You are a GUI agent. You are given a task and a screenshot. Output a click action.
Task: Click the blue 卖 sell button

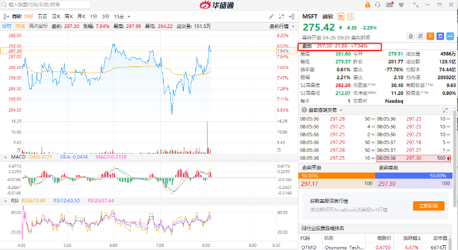click(440, 37)
